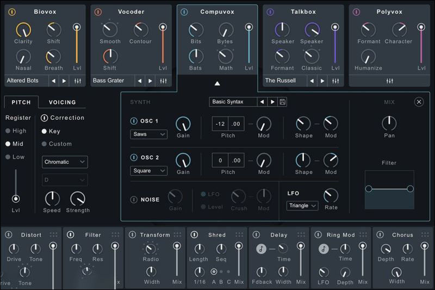435x290 pixels.
Task: Enable the Noise oscillator power button
Action: tap(134, 200)
